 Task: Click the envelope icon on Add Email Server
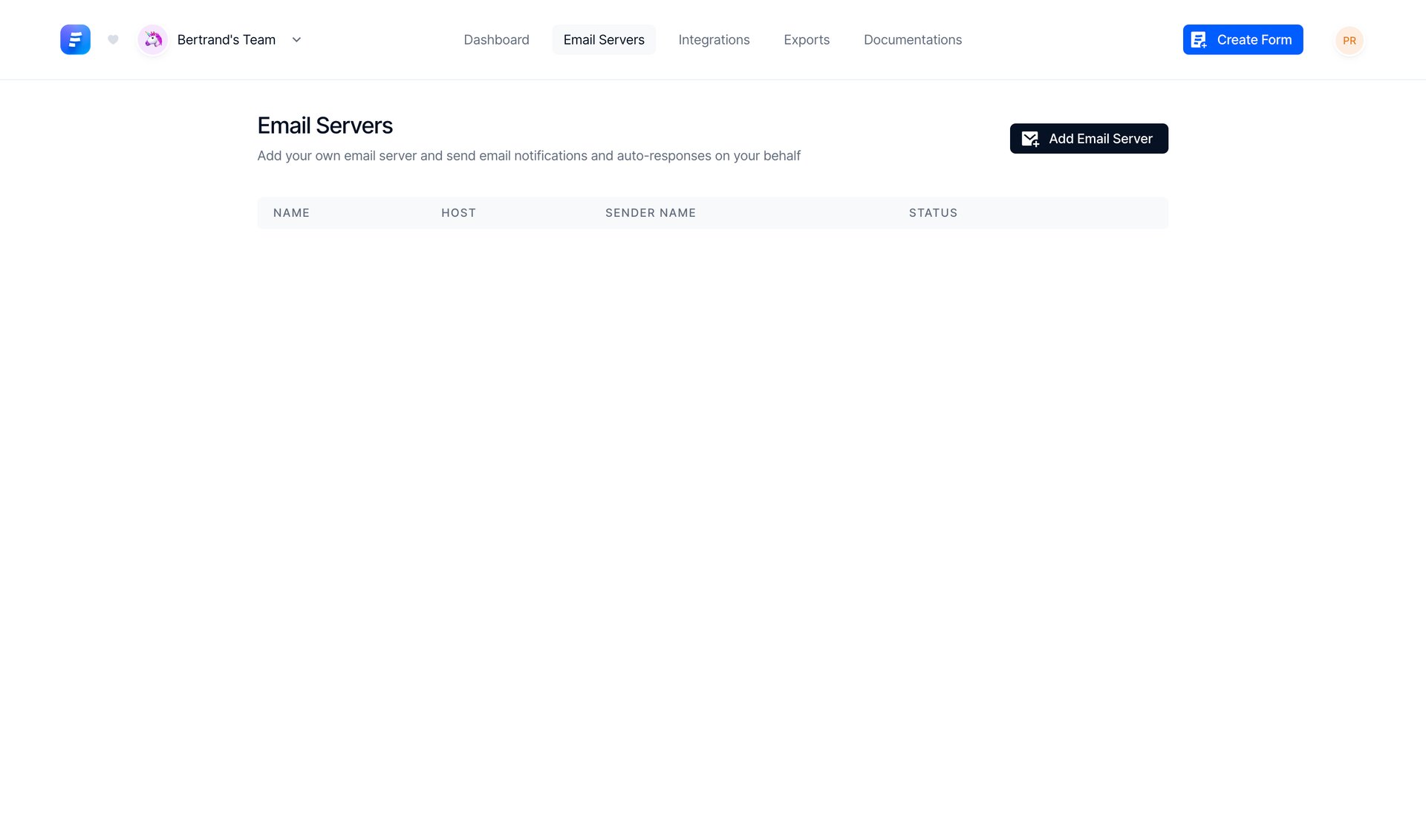[x=1029, y=138]
